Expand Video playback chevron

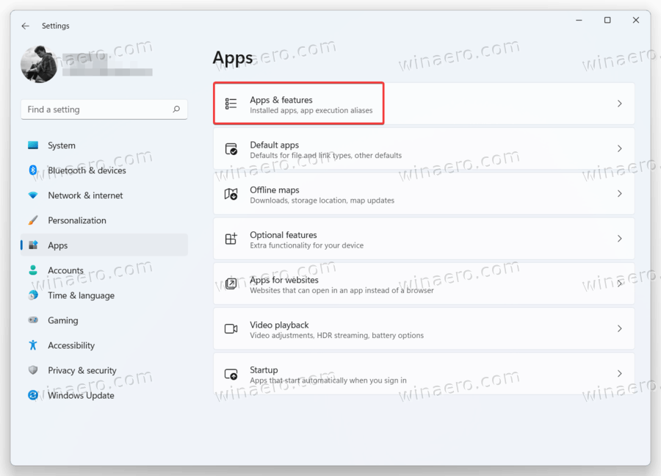619,328
